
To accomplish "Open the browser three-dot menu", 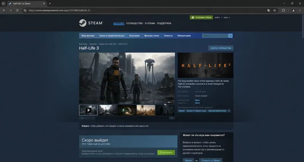I will coord(299,10).
